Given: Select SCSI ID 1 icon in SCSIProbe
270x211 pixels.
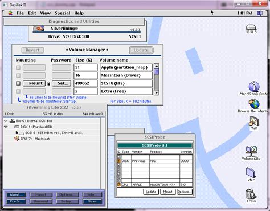Looking at the screenshot, I should click(x=119, y=161).
